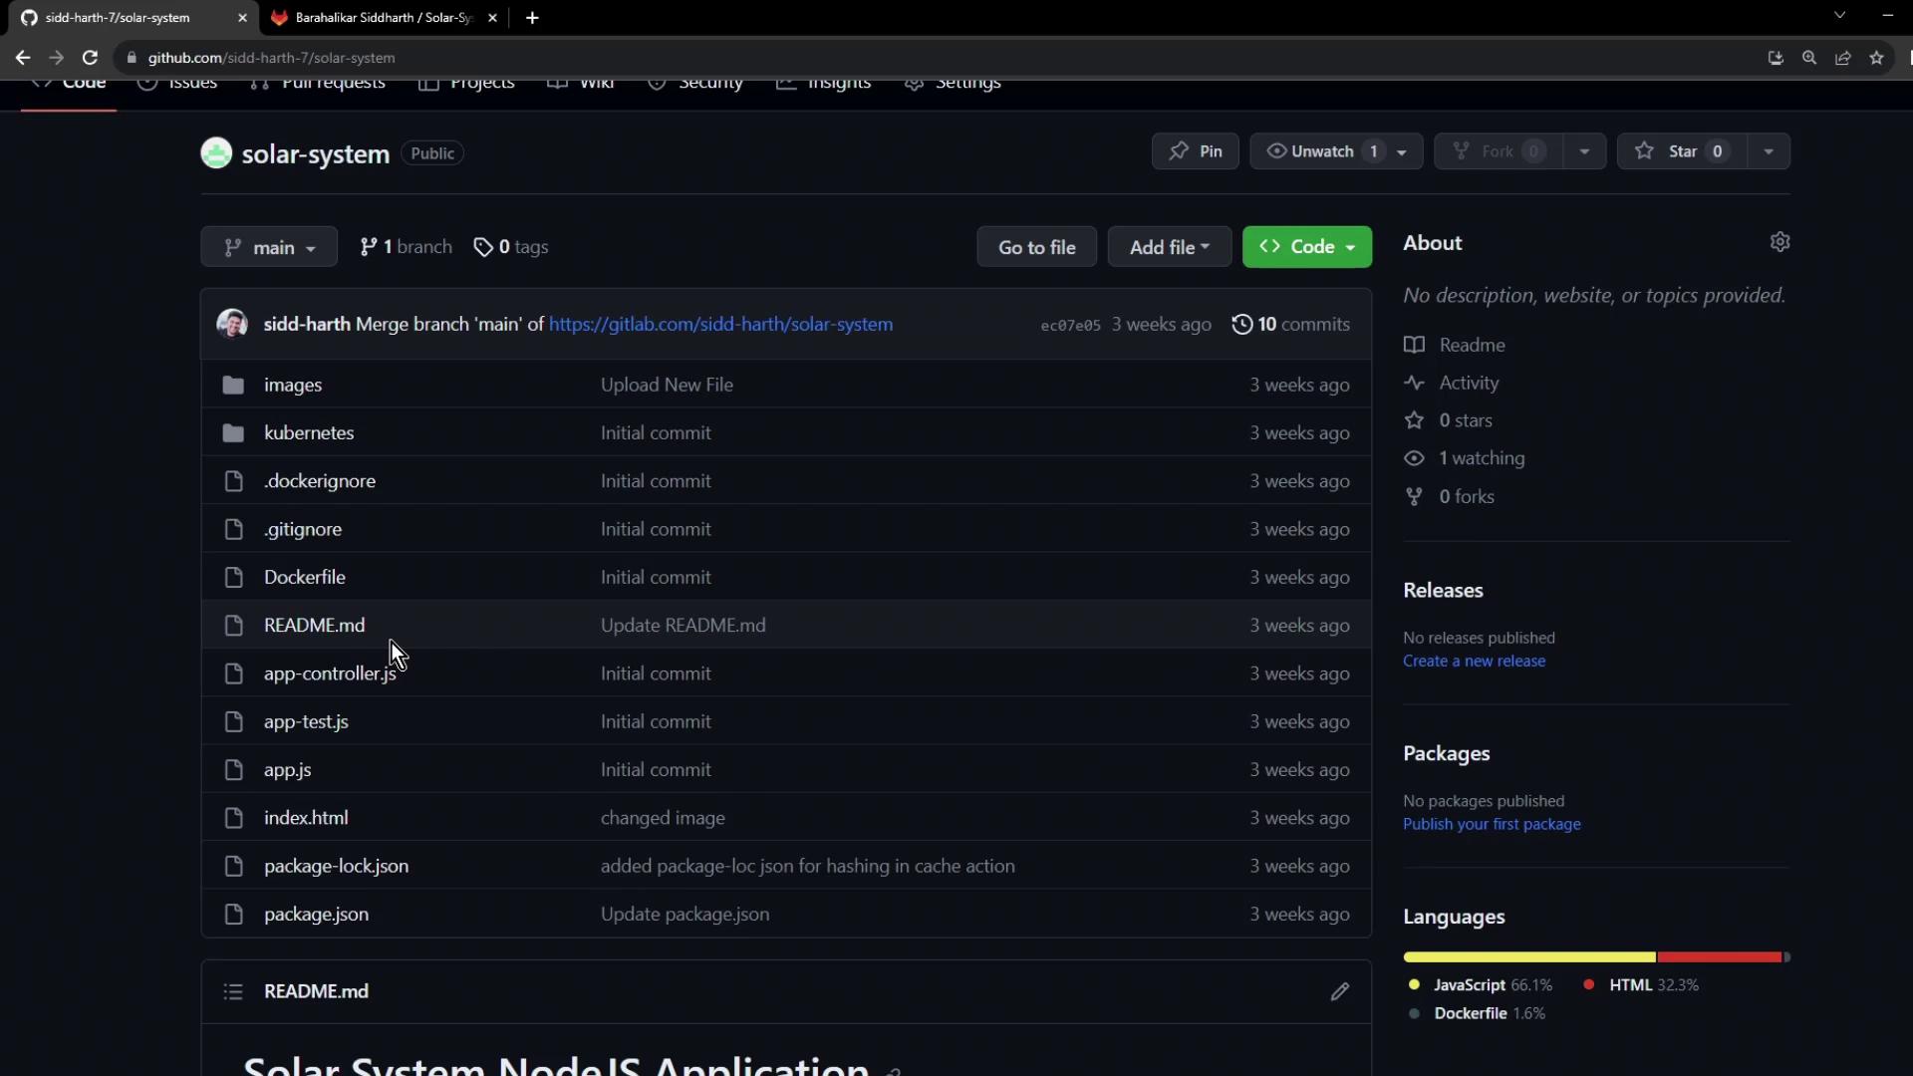Screen dimensions: 1913x1076
Task: Click the README edit pencil icon
Action: (1339, 991)
